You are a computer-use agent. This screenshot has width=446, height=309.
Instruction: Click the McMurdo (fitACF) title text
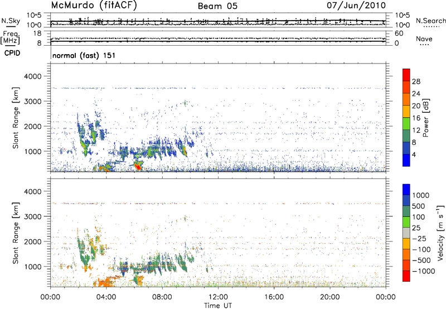94,6
